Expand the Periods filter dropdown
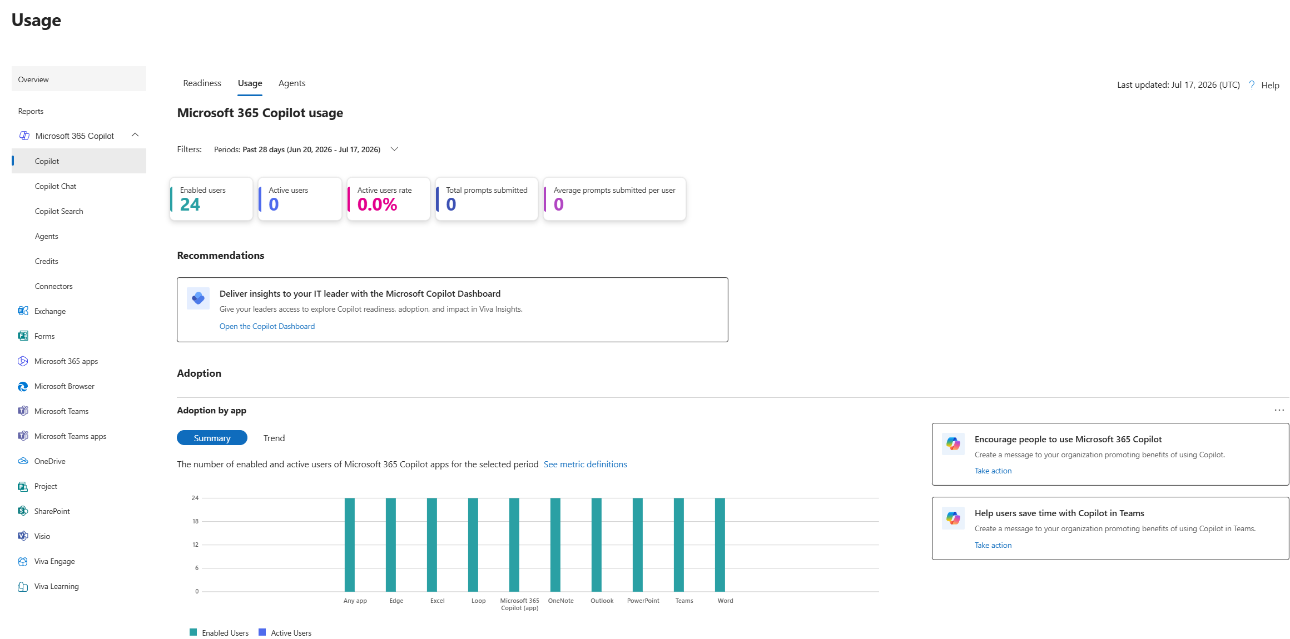 click(x=394, y=149)
